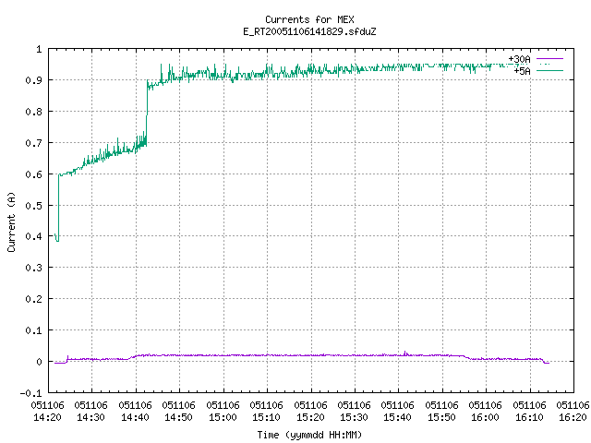This screenshot has width=591, height=443.
Task: Click the x-axis time label 16:20
Action: 573,417
